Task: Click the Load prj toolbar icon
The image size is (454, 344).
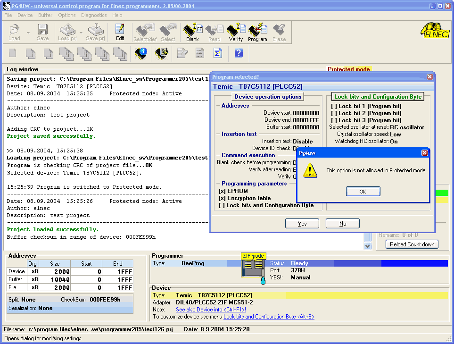Action: point(67,32)
